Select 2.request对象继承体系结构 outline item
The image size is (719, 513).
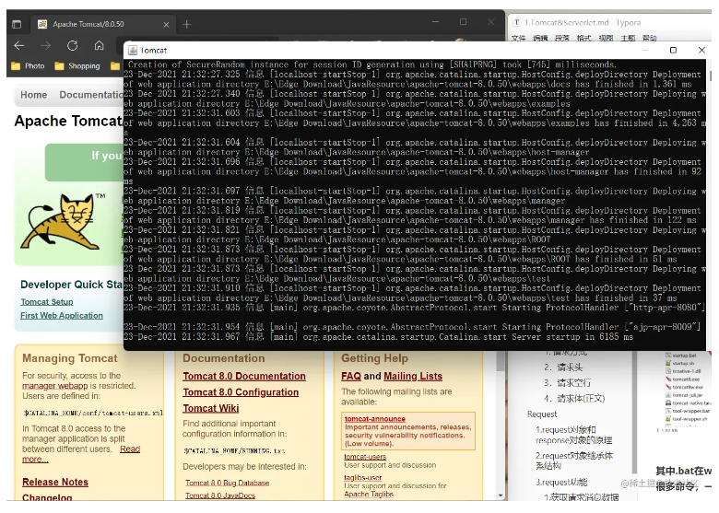[x=574, y=461]
